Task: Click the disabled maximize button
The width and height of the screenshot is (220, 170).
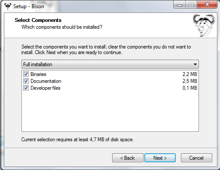Action: pos(191,5)
